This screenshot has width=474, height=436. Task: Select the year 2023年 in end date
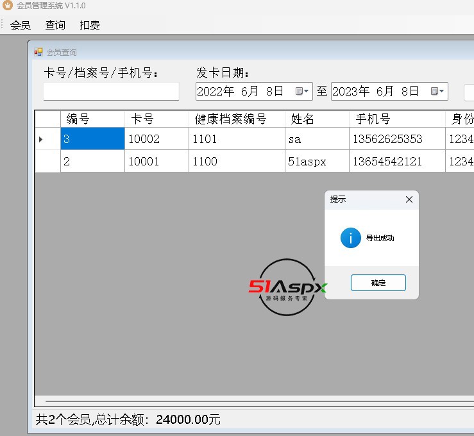(x=351, y=91)
